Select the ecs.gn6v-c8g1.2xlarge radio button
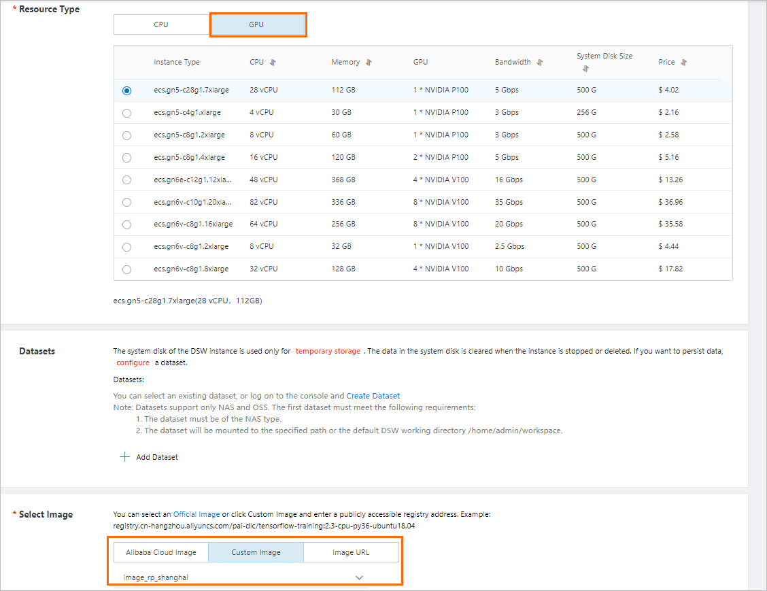 click(x=126, y=247)
